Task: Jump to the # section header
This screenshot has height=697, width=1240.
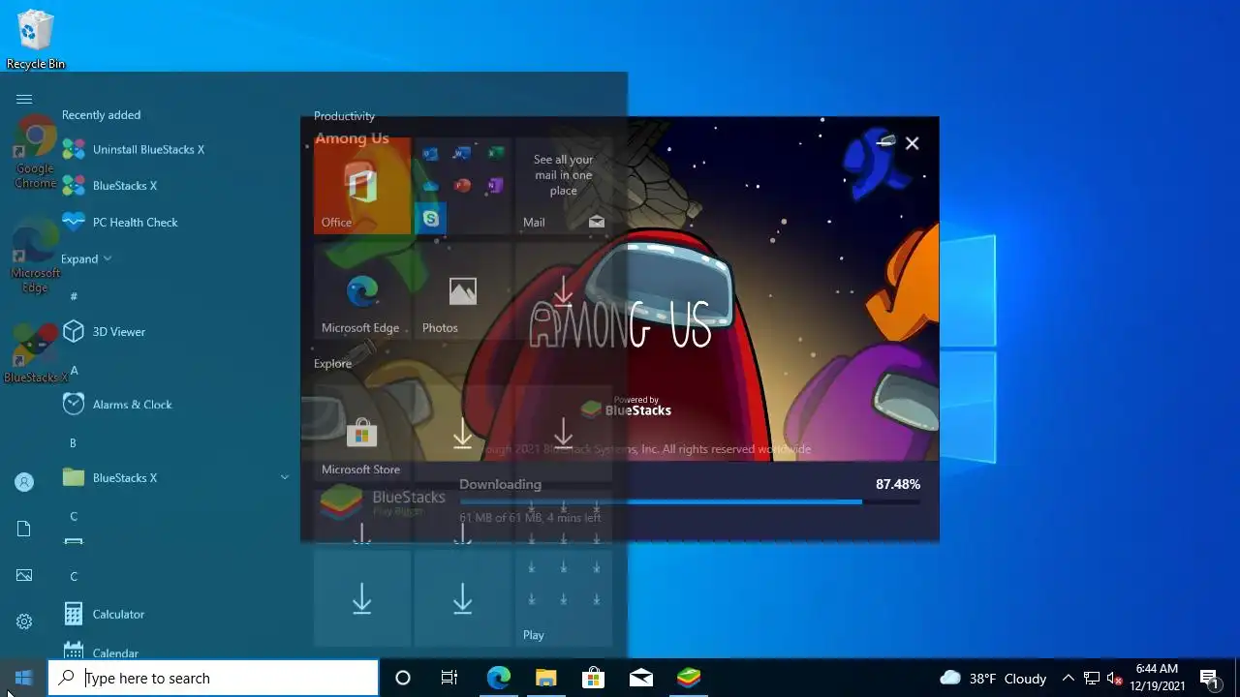Action: 74,296
